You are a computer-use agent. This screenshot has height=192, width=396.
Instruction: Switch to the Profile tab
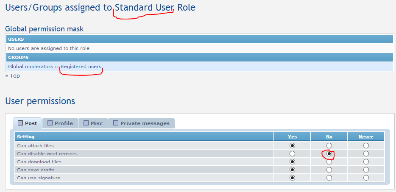(x=60, y=123)
